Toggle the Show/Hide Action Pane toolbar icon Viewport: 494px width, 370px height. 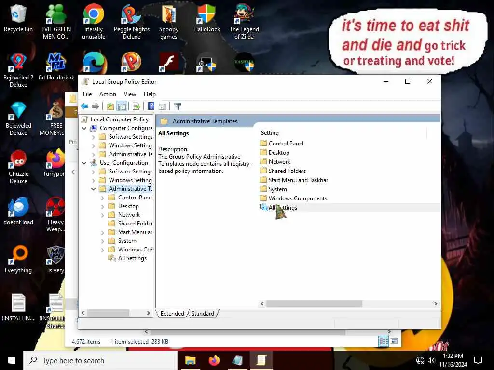(162, 106)
